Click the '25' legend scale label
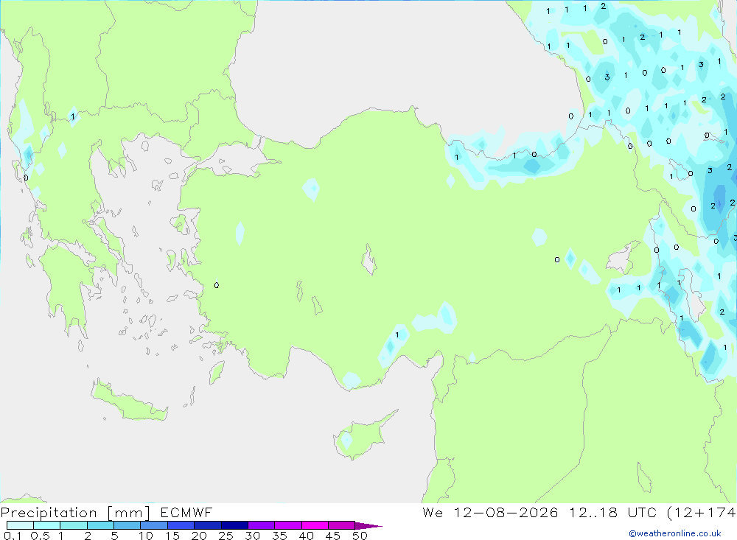 pos(226,536)
